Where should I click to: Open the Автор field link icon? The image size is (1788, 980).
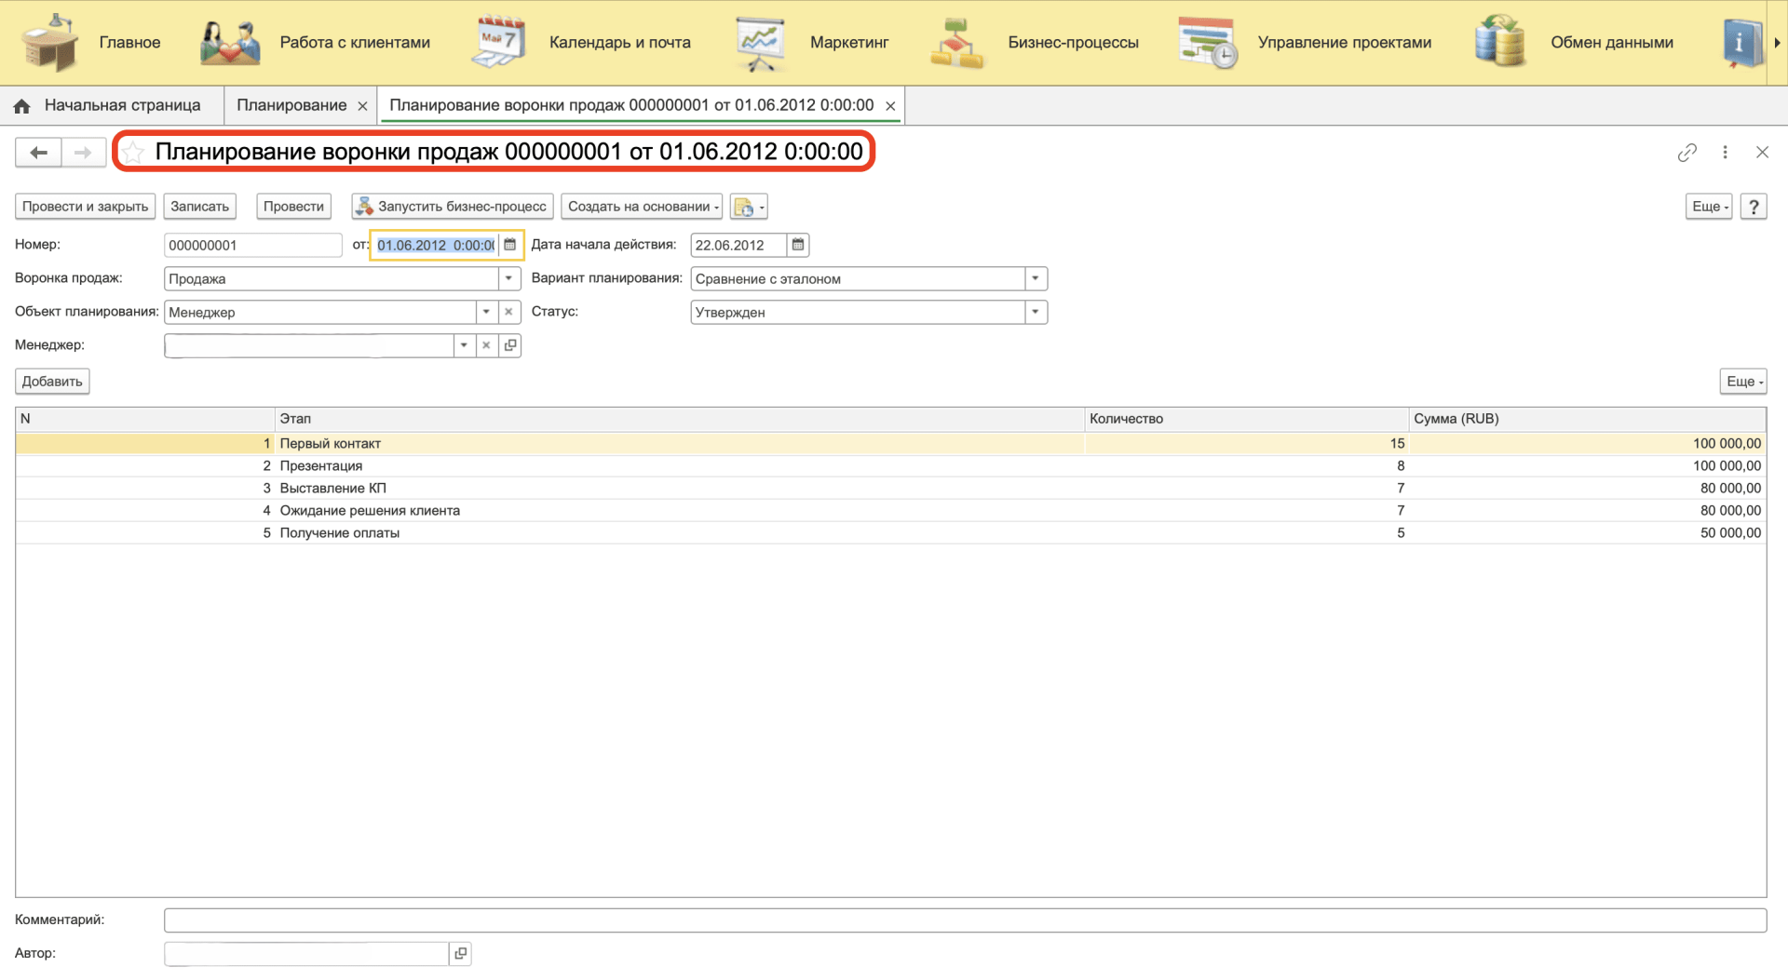coord(460,953)
